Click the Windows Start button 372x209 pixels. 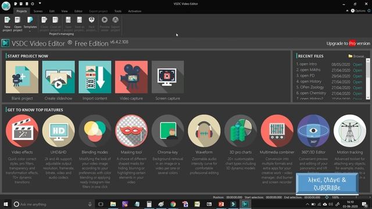pos(6,204)
